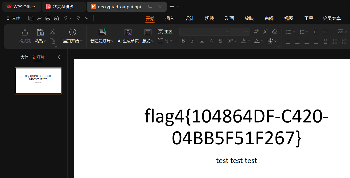Start slideshow from current slide icon
Image resolution: width=350 pixels, height=178 pixels.
click(72, 32)
